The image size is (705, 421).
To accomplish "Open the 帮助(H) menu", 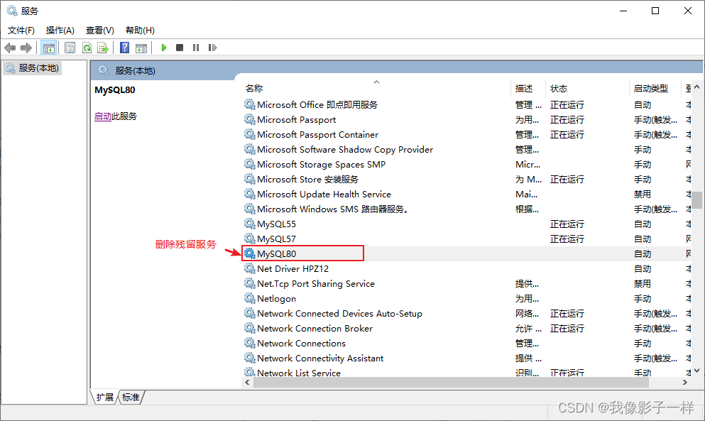I will click(140, 30).
